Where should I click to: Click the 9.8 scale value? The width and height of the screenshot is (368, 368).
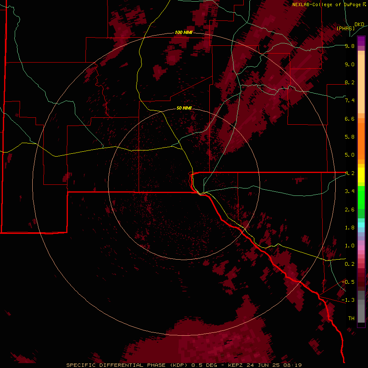[350, 46]
